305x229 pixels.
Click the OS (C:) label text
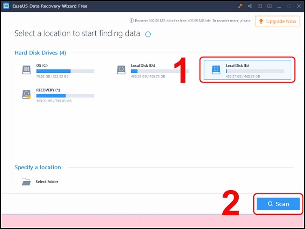(x=42, y=66)
